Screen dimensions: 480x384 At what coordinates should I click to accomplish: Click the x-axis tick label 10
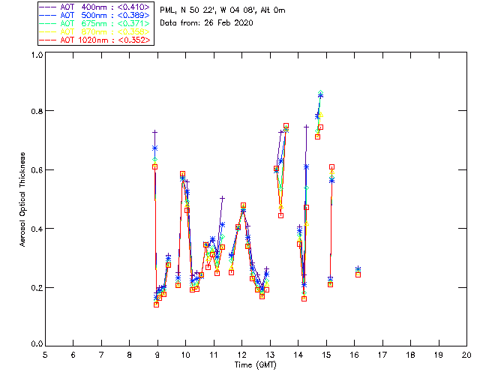click(185, 355)
